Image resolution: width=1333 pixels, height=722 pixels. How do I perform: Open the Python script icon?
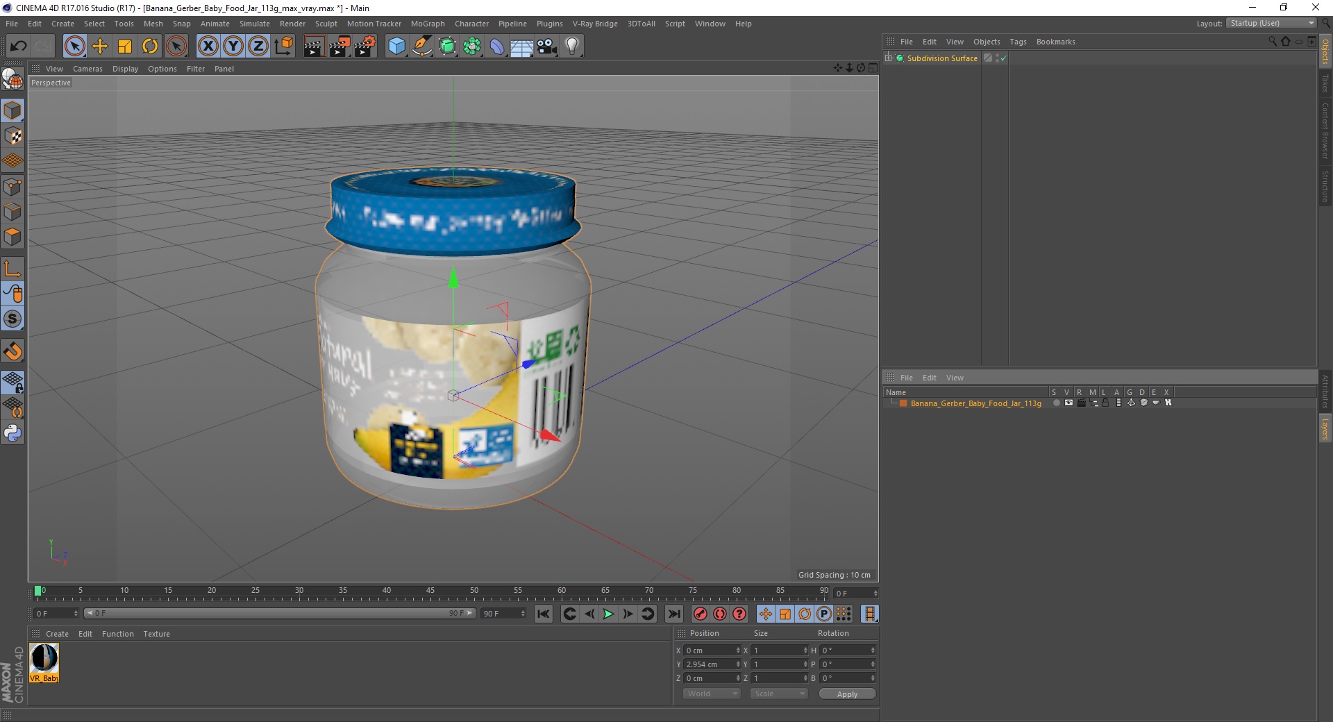[x=12, y=433]
